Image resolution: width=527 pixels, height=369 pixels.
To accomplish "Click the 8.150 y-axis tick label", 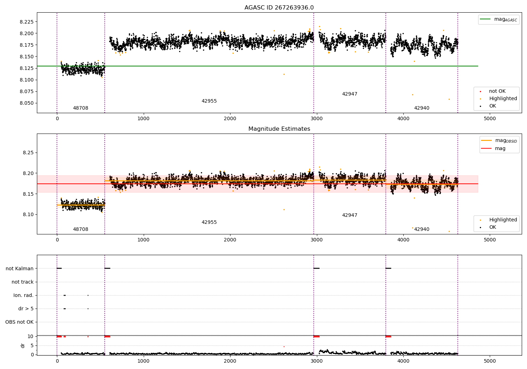I will click(x=27, y=57).
